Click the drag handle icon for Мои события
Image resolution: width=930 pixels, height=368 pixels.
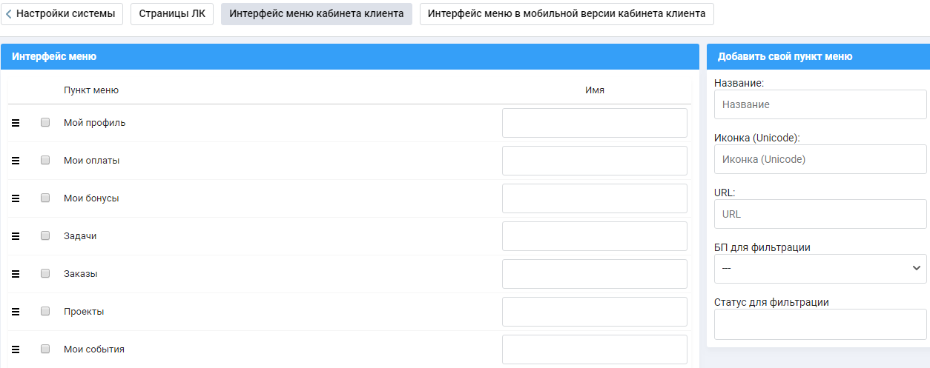[16, 349]
